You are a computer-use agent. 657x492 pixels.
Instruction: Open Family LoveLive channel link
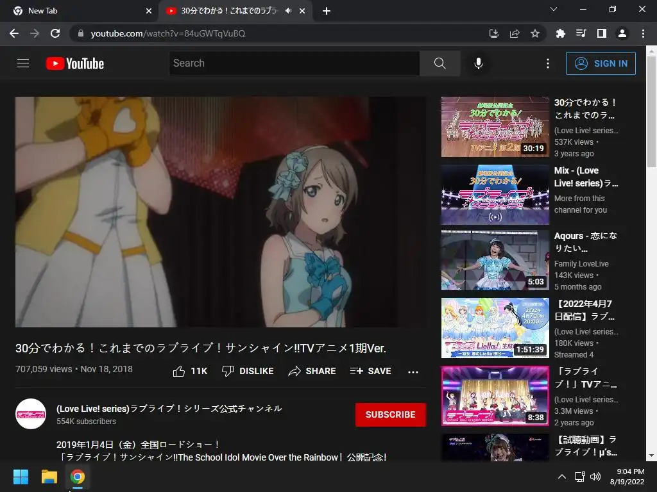pos(581,263)
